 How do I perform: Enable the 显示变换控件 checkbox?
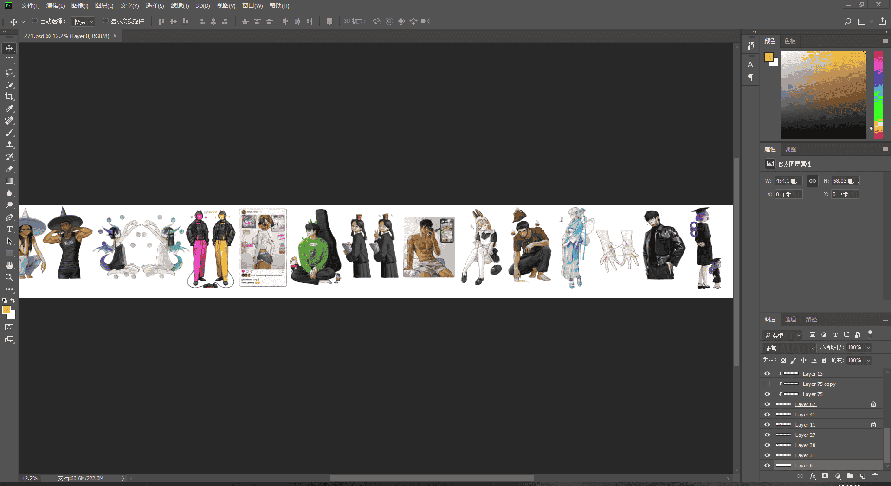pyautogui.click(x=106, y=21)
